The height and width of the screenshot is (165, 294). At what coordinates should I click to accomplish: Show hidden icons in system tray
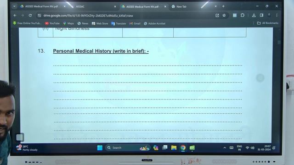(225, 148)
